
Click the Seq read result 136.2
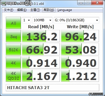(x=41, y=36)
